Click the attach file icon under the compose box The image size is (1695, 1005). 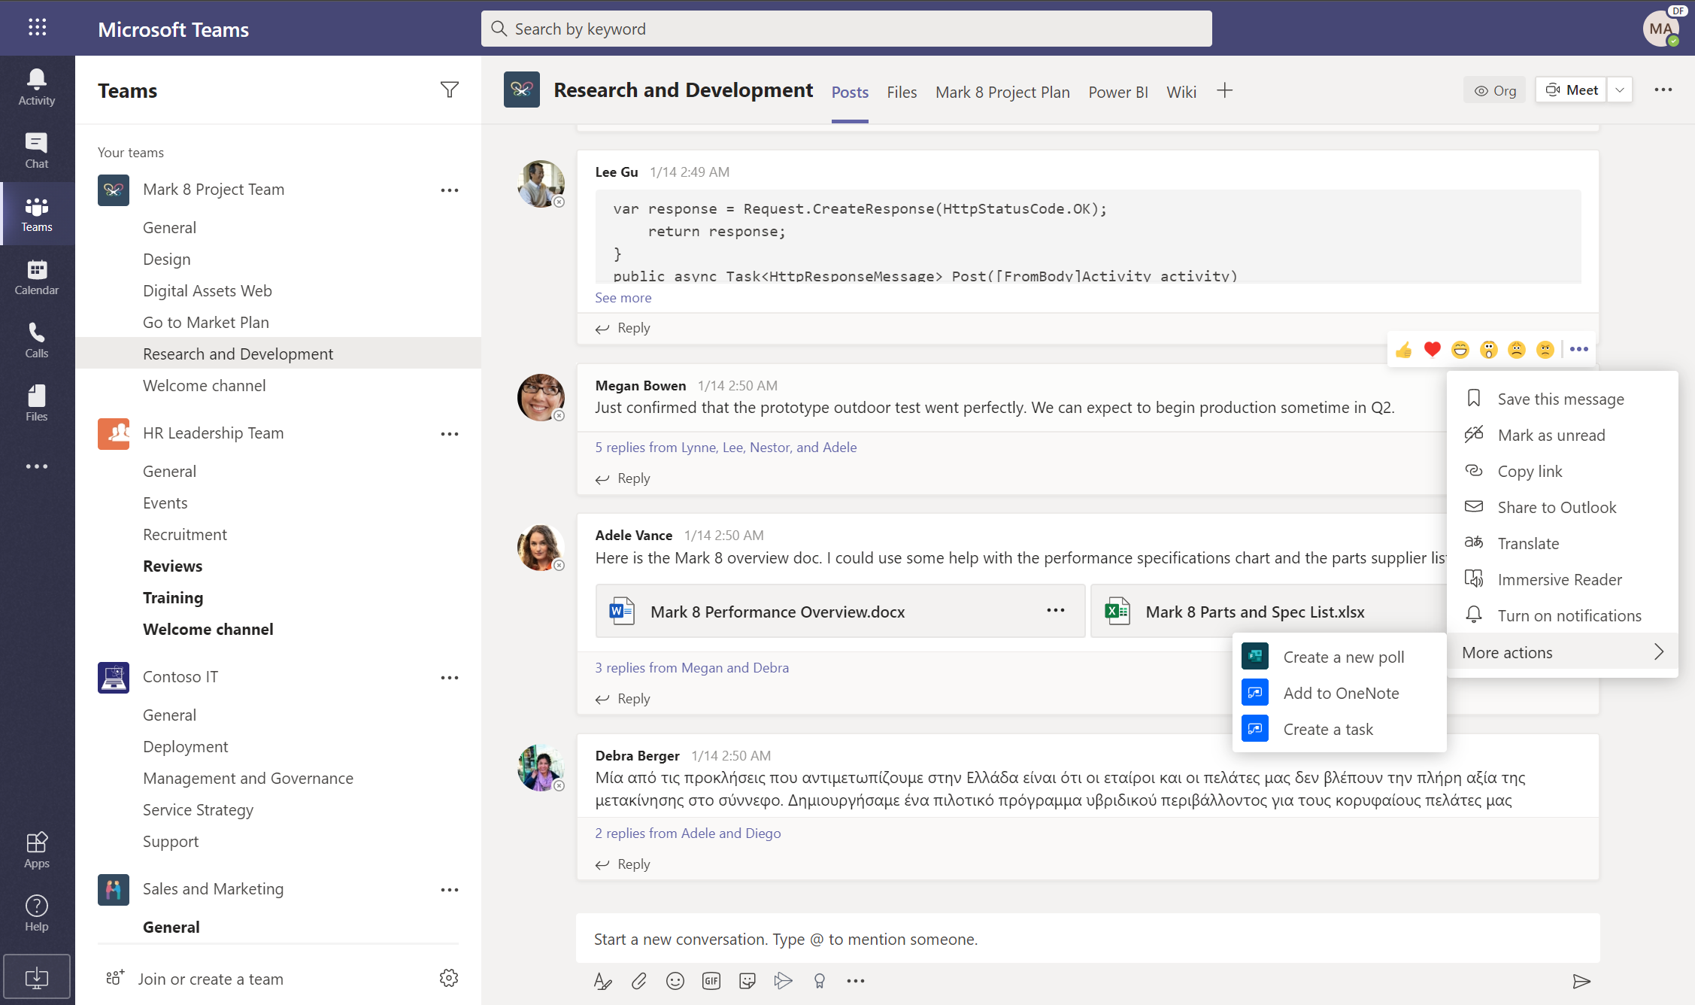(x=638, y=981)
